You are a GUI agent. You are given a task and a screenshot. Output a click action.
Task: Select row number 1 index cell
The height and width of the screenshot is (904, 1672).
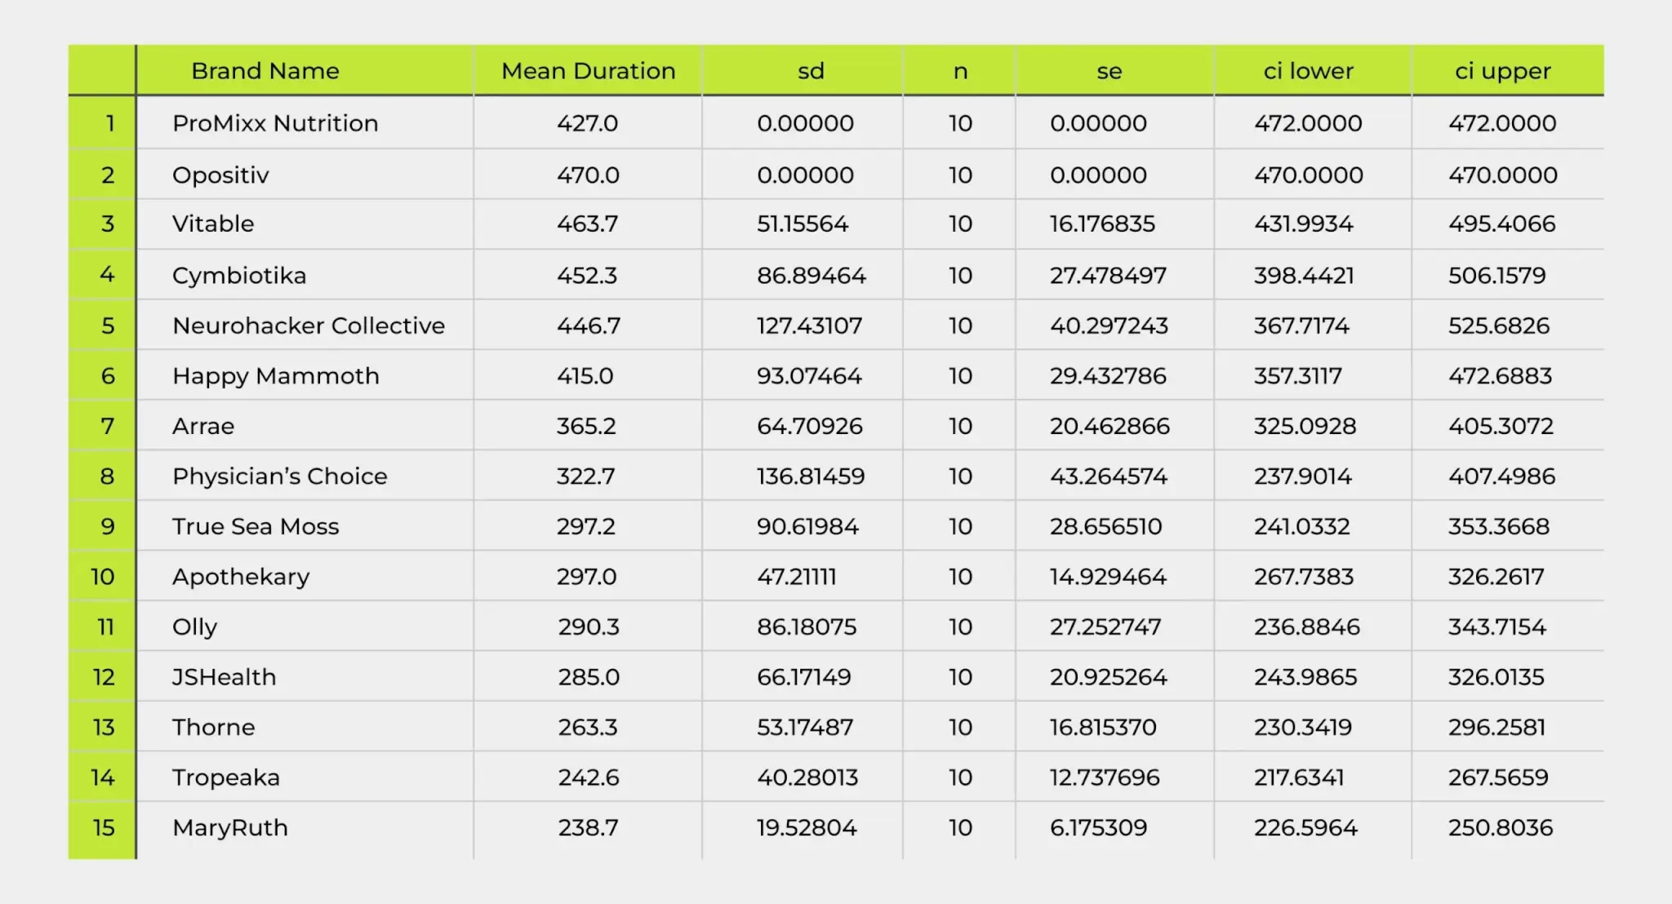[109, 123]
